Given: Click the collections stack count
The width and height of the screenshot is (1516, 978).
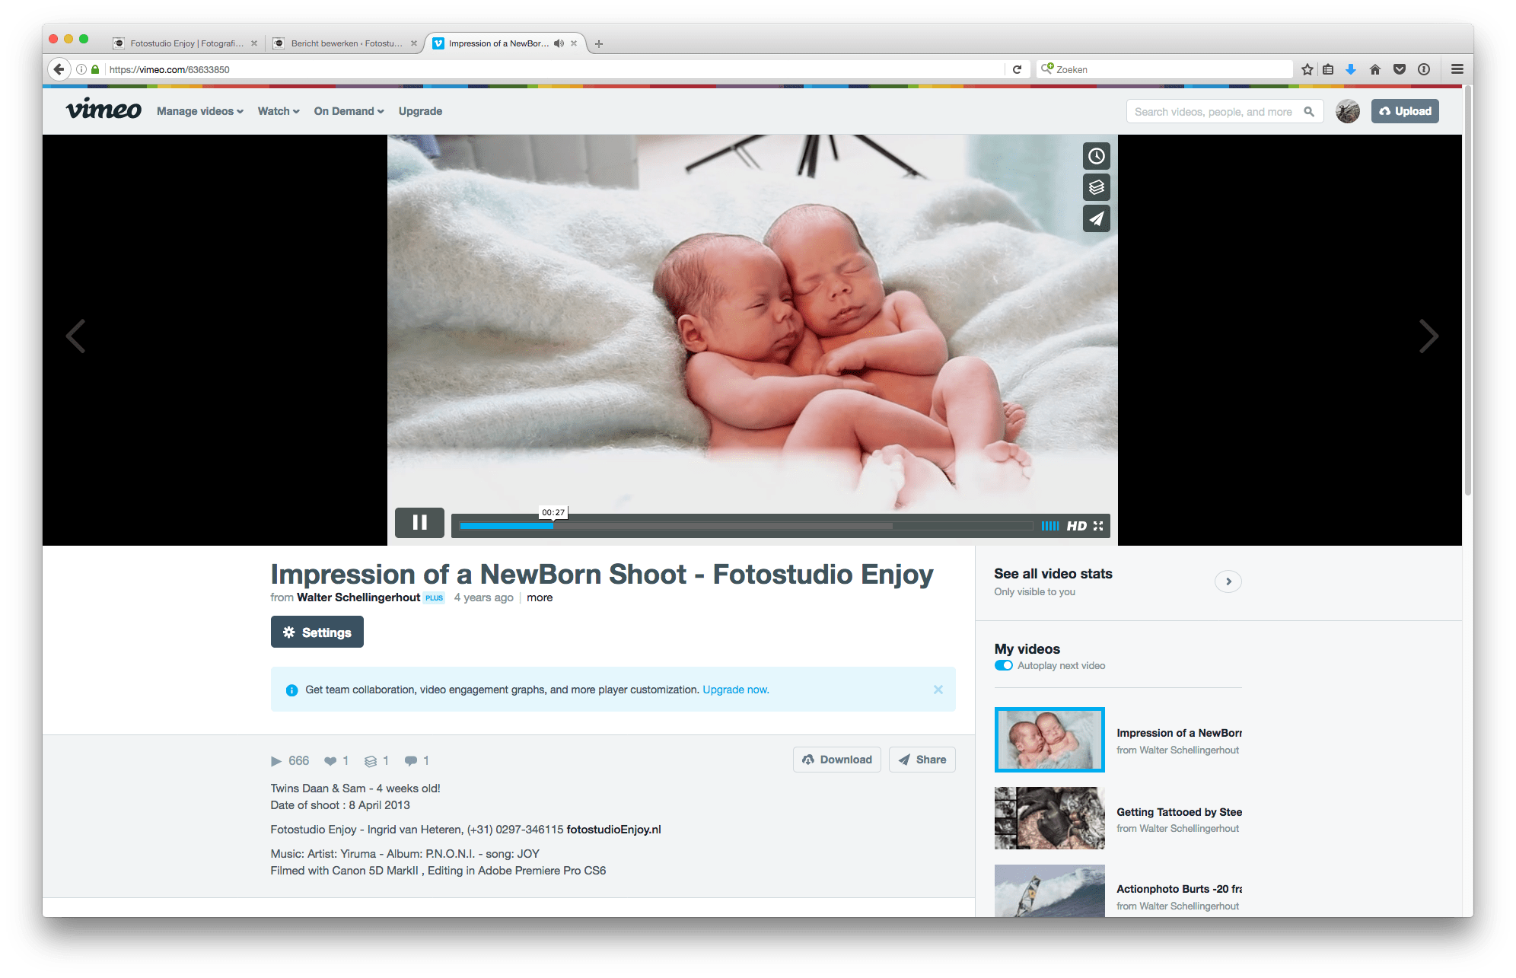Looking at the screenshot, I should coord(376,761).
